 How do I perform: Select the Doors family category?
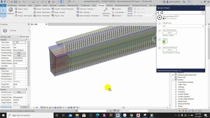(180, 106)
